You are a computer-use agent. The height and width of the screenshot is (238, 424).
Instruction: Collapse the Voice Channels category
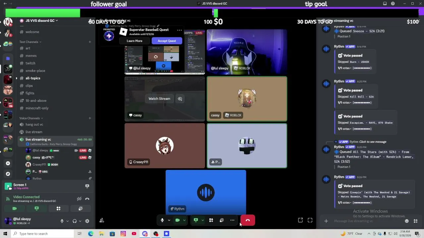tap(31, 118)
